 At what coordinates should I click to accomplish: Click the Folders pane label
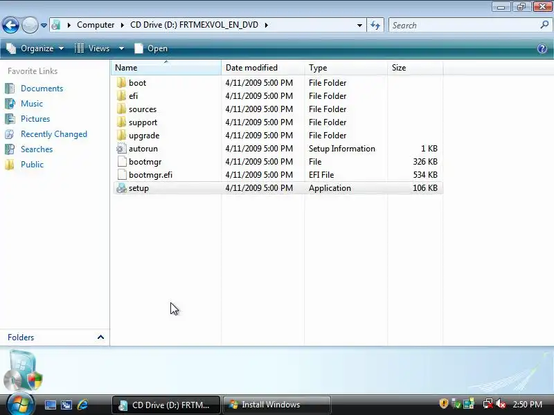(21, 338)
